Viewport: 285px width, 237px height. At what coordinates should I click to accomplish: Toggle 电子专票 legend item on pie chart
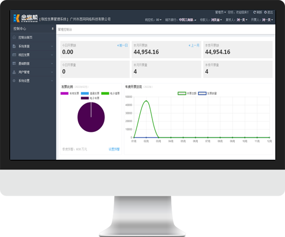90,98
